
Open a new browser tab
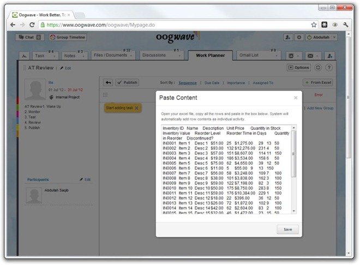pyautogui.click(x=80, y=15)
